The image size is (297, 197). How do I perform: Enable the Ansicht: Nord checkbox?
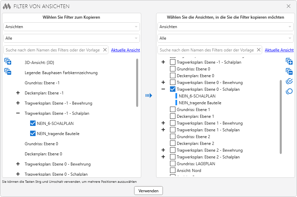(173, 171)
